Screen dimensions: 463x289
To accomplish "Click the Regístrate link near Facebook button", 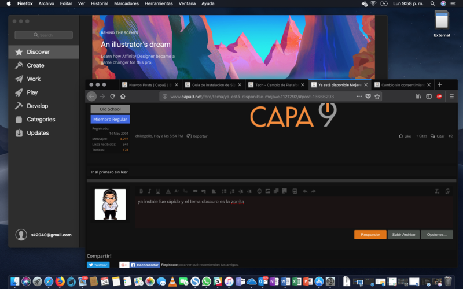I will (x=169, y=265).
